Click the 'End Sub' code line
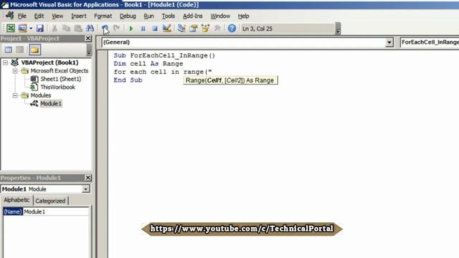The width and height of the screenshot is (459, 258). coord(128,80)
